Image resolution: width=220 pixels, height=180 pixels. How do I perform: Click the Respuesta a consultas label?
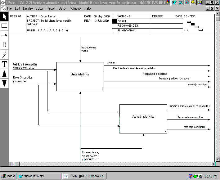point(190,117)
